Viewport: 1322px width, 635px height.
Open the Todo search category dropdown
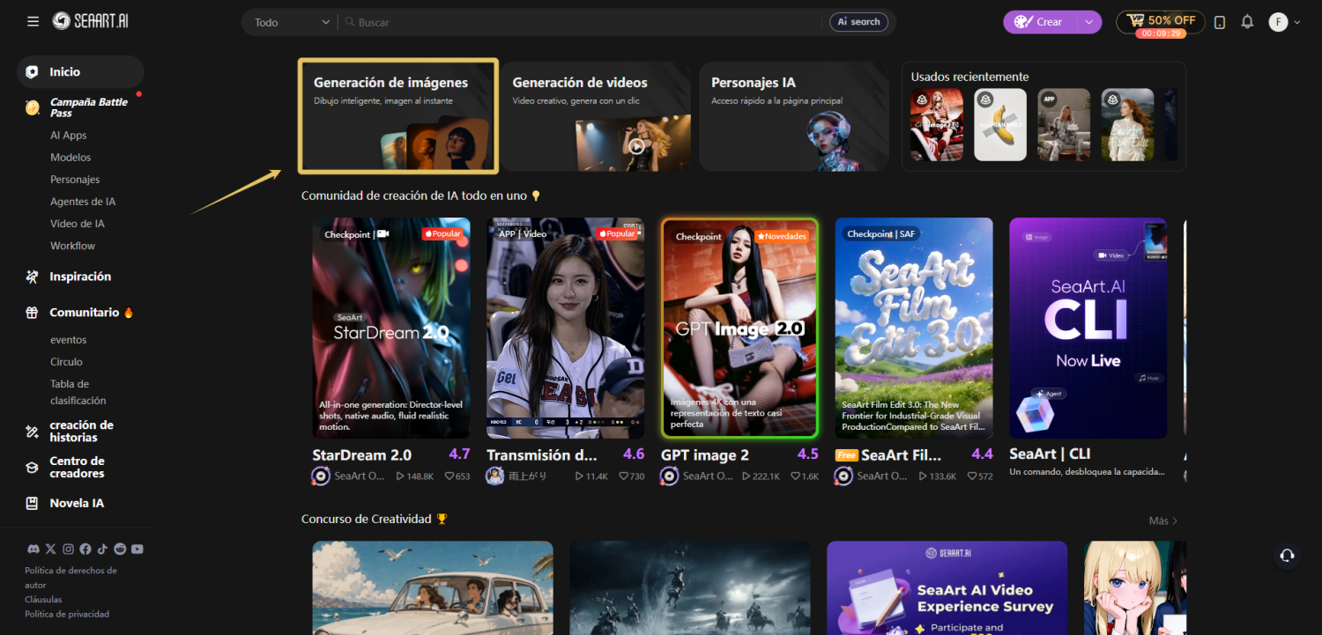[291, 22]
